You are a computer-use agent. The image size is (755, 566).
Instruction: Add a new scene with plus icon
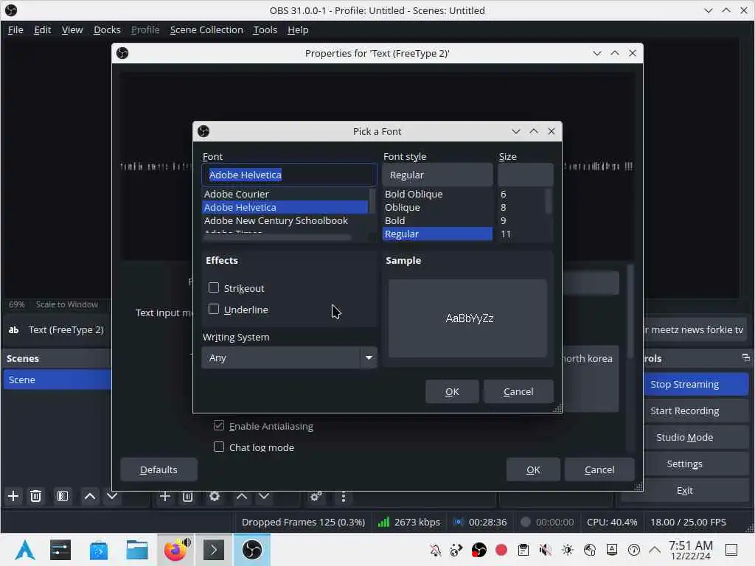point(13,496)
